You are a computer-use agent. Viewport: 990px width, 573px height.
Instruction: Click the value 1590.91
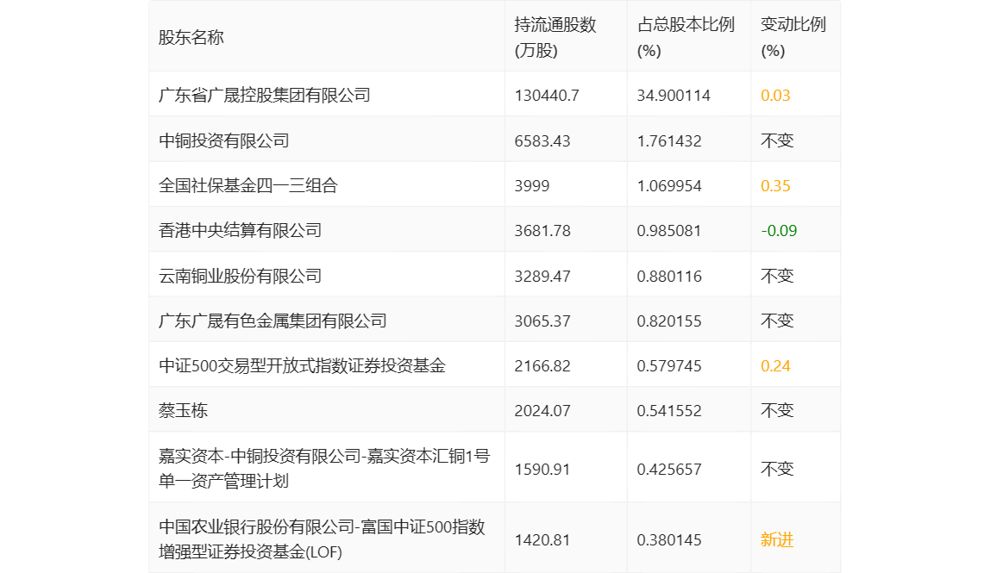[542, 469]
